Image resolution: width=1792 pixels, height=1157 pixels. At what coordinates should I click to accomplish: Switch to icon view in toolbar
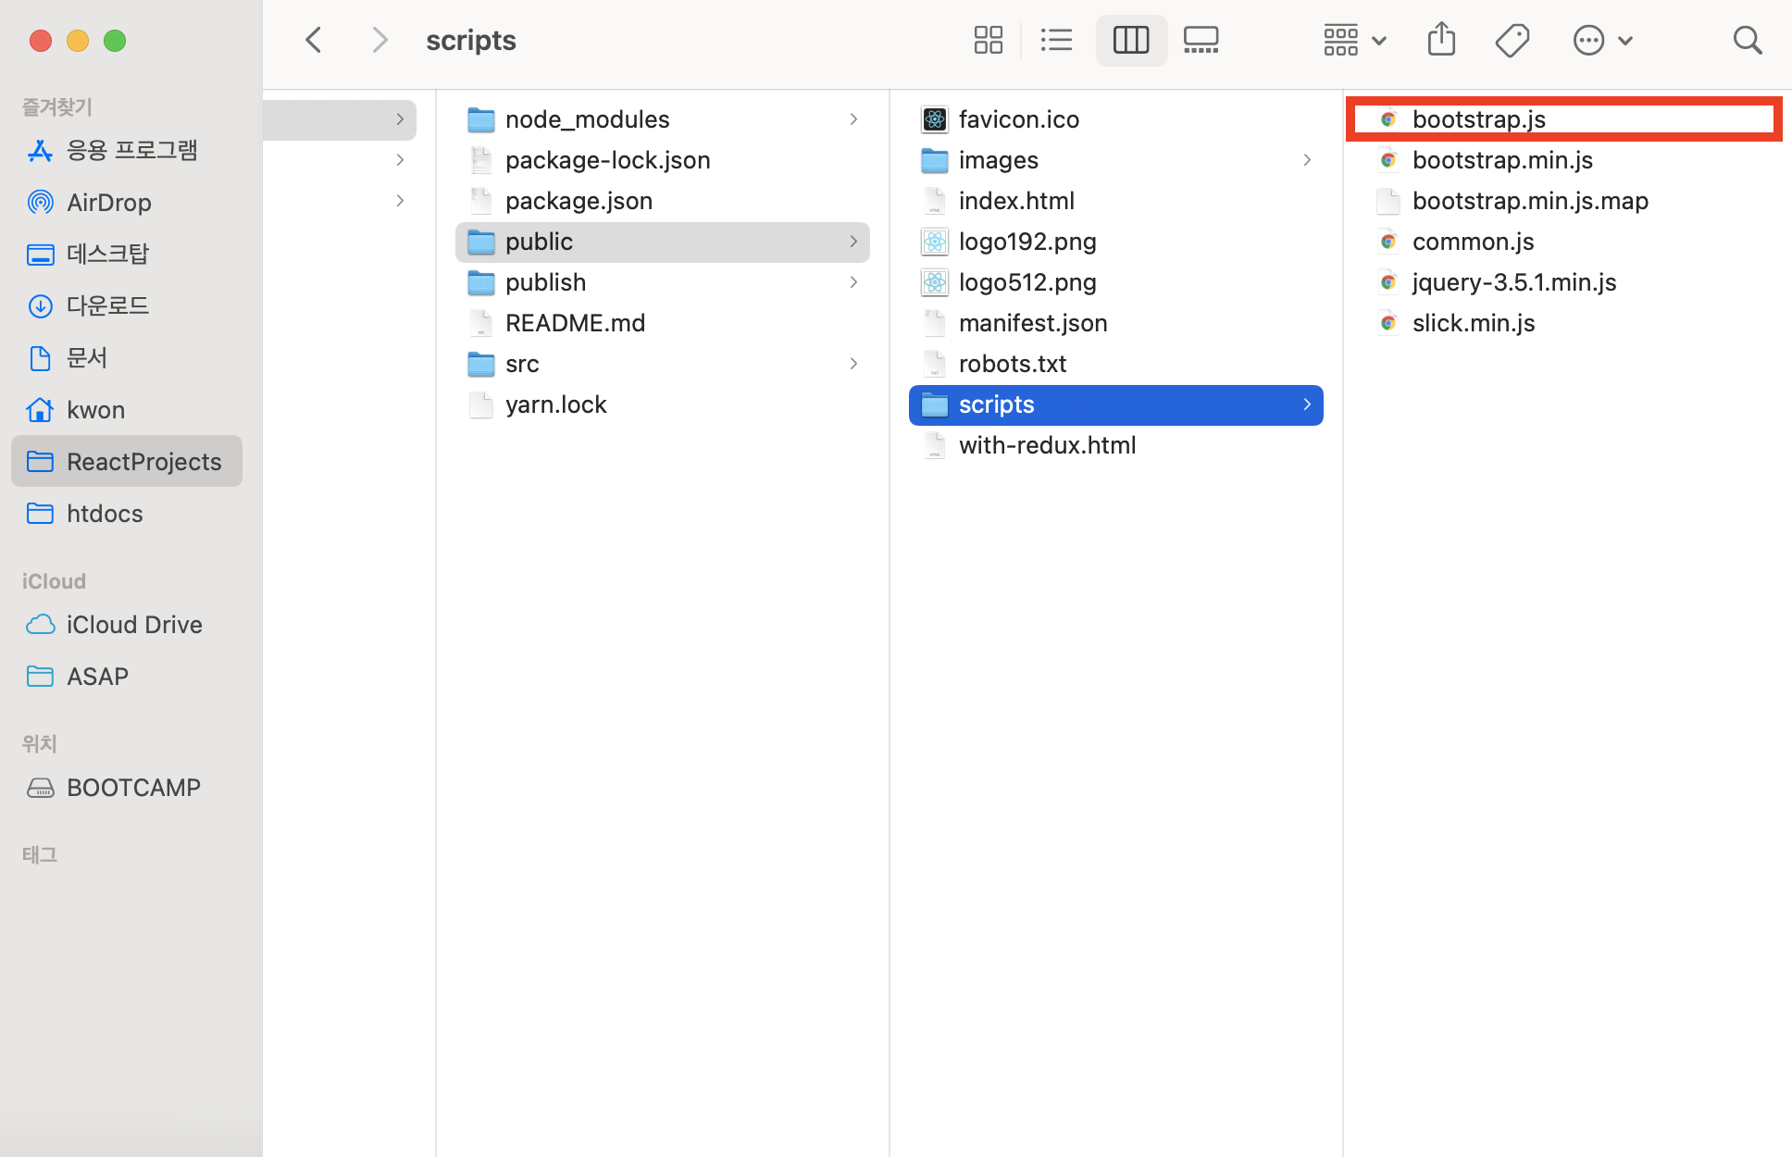tap(988, 40)
